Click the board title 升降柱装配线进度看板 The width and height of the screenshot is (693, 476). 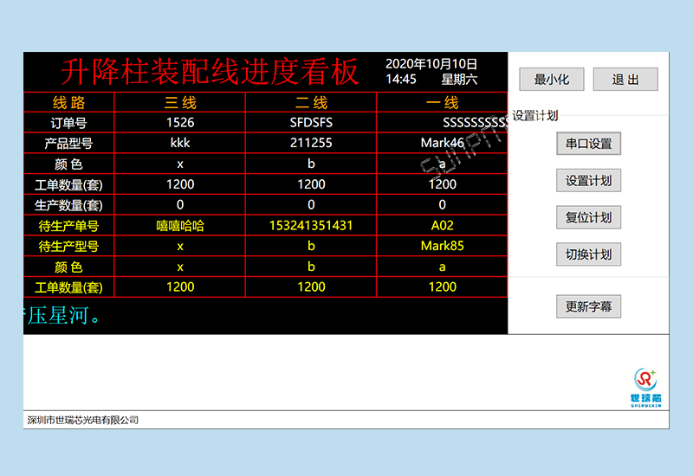click(x=209, y=72)
